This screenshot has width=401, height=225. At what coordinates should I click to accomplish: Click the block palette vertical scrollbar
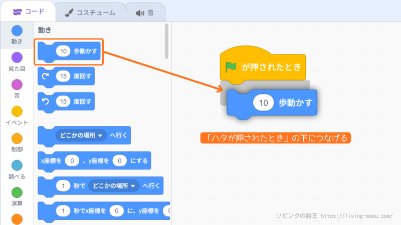[x=166, y=41]
